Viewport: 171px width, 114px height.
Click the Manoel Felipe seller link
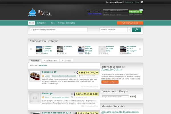[x=60, y=97]
